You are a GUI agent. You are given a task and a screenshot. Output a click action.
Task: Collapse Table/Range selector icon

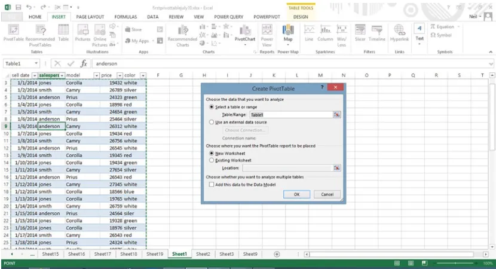coord(336,115)
